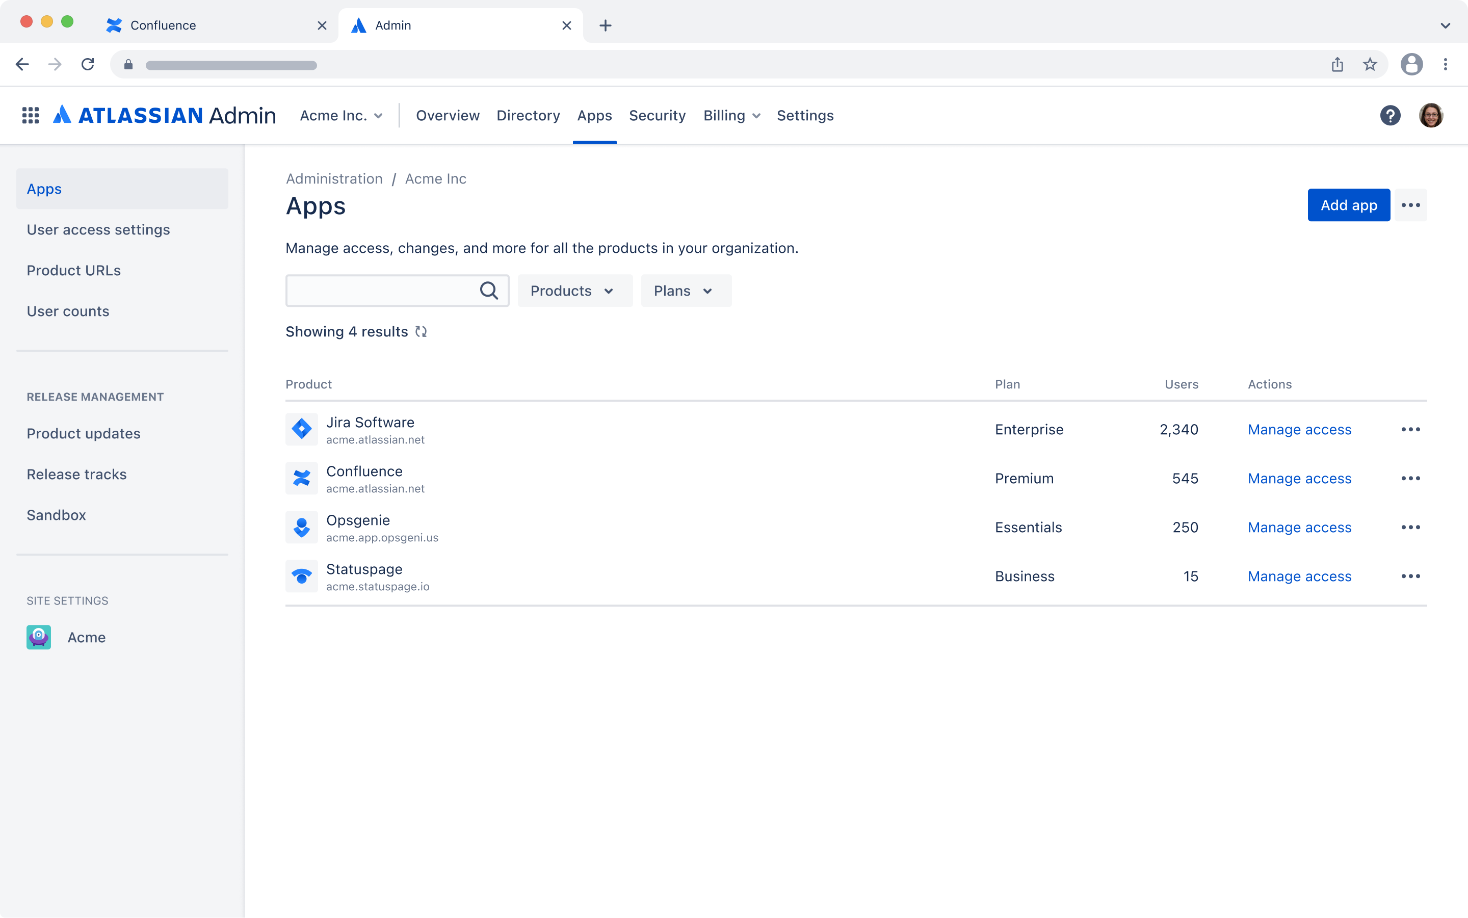Click the Statuspage product icon
The width and height of the screenshot is (1468, 918).
tap(302, 576)
